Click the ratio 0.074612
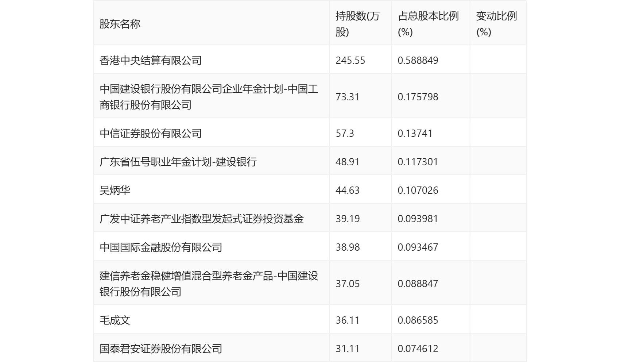Viewport: 620px width, 362px height. (418, 348)
